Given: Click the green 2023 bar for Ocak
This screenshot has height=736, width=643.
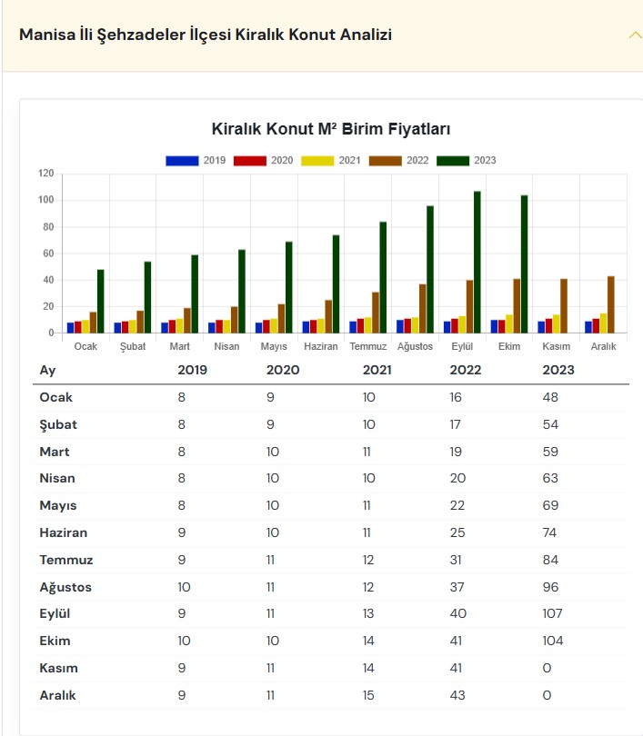Looking at the screenshot, I should pyautogui.click(x=101, y=302).
